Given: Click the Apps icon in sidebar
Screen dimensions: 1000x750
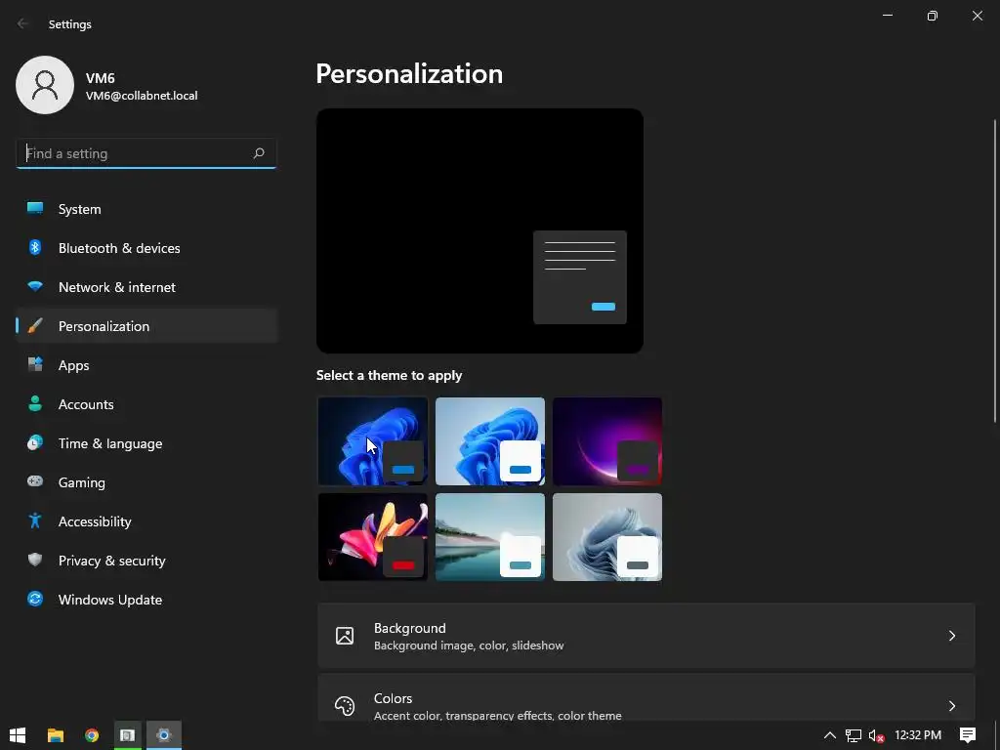Looking at the screenshot, I should click(x=35, y=365).
